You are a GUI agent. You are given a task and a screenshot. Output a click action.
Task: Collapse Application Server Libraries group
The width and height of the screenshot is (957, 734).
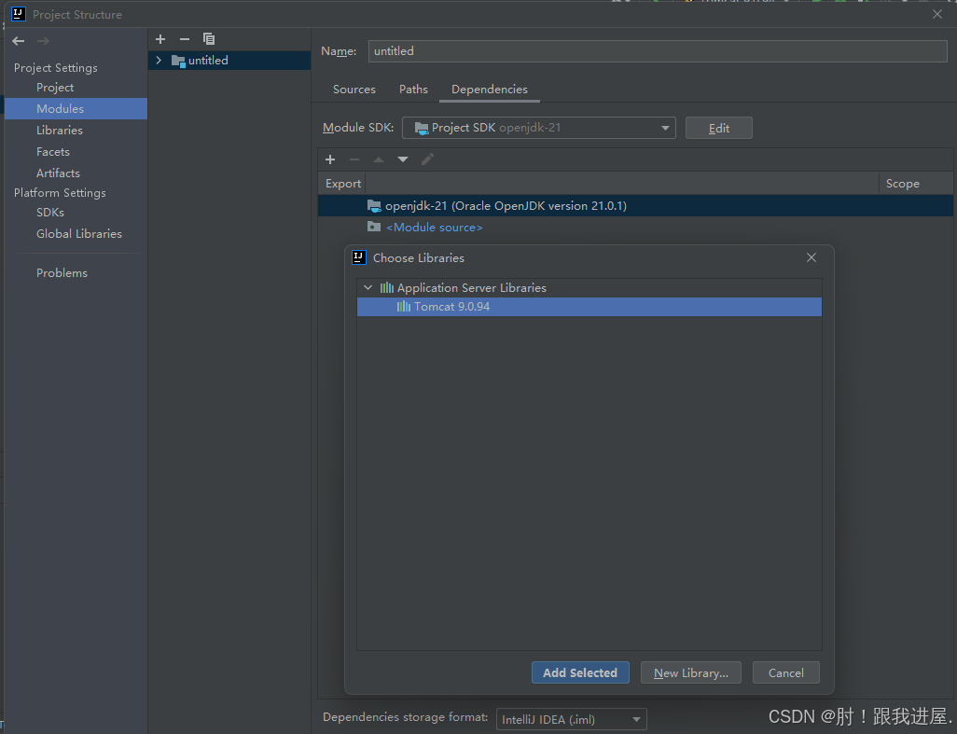368,287
